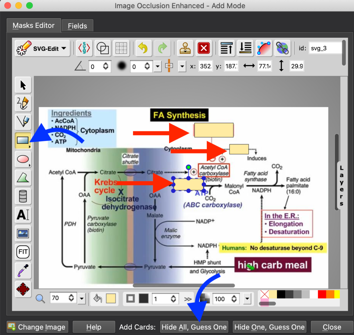Redo the last undone action

tap(162, 48)
